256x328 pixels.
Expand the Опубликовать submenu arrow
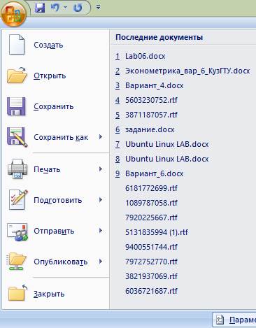101,262
